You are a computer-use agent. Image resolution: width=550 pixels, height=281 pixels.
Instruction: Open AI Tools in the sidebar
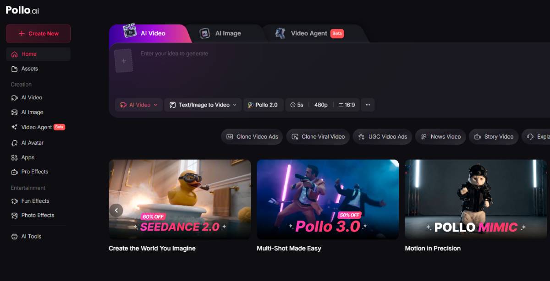point(38,237)
